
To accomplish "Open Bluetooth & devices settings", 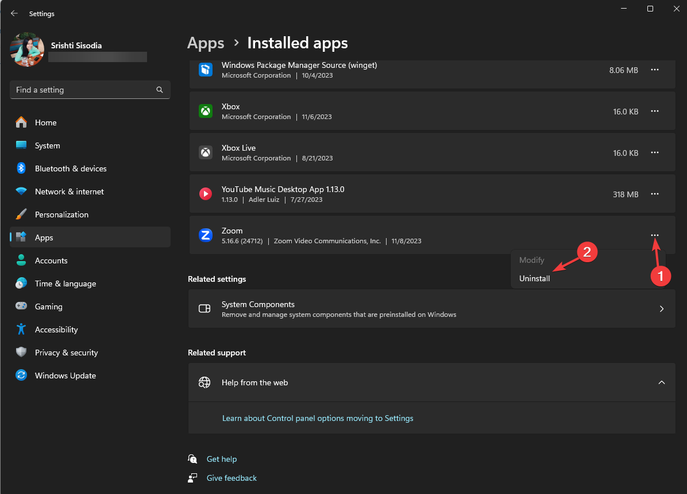I will (71, 169).
